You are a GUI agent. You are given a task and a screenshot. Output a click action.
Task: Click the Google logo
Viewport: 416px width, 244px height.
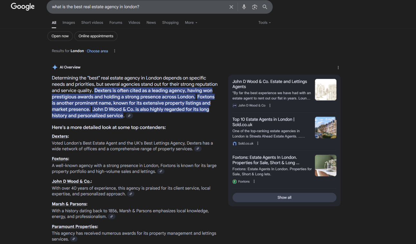pyautogui.click(x=23, y=6)
